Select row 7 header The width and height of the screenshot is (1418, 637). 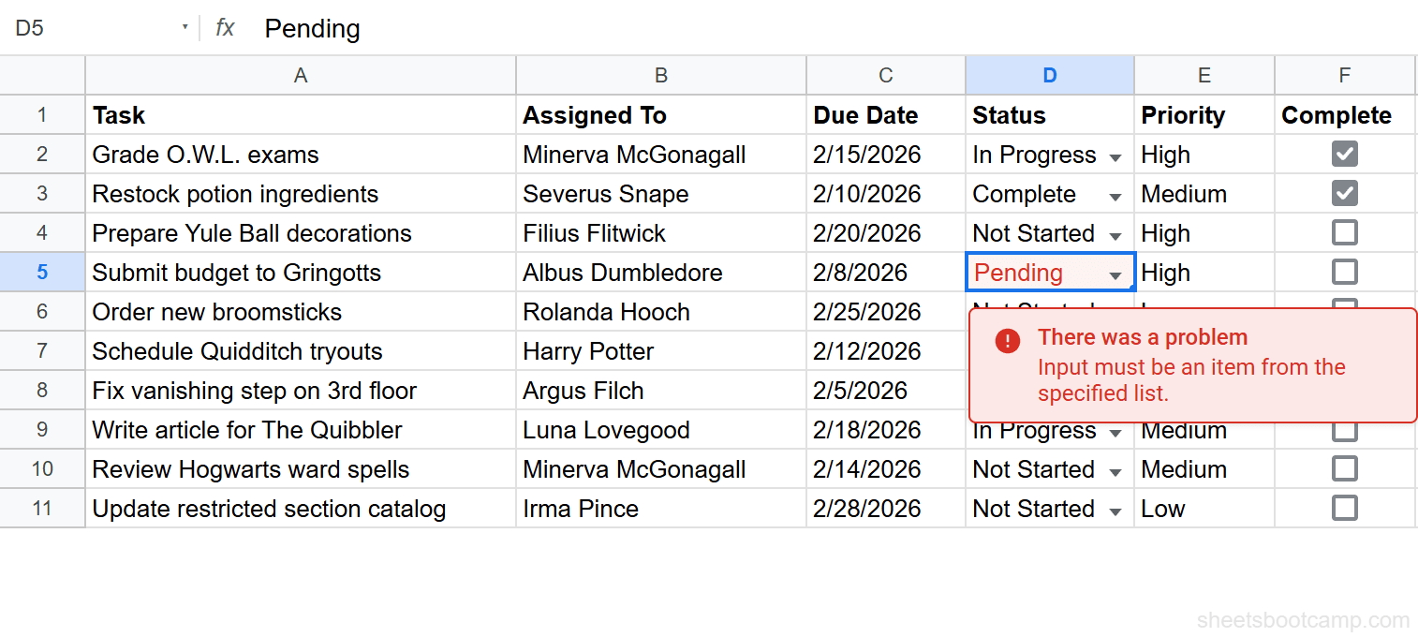click(x=42, y=350)
